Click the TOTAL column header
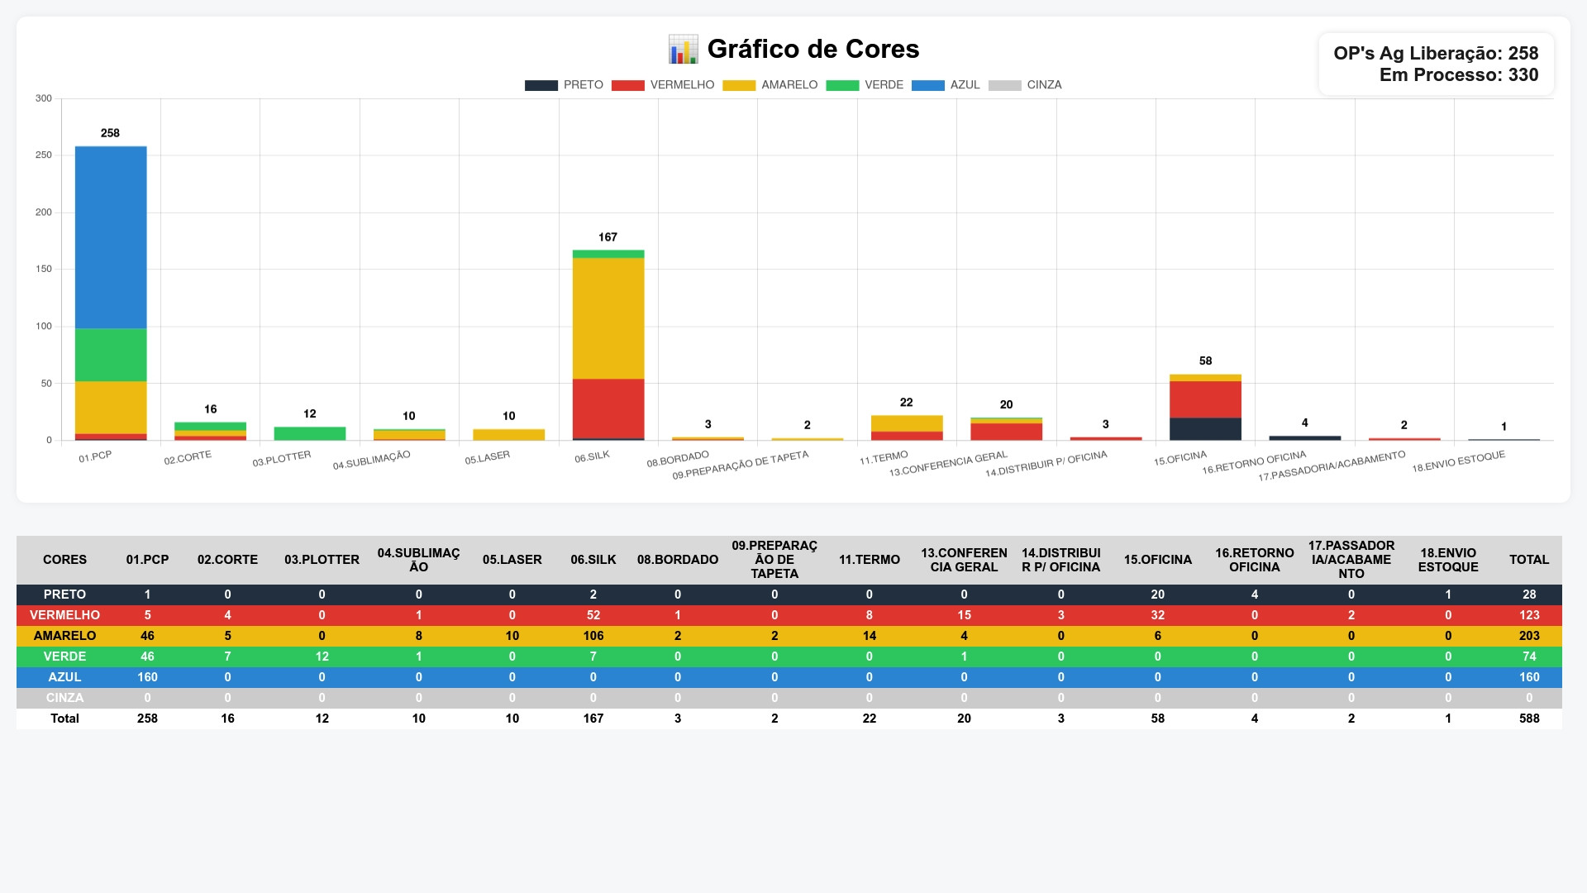 (1529, 560)
